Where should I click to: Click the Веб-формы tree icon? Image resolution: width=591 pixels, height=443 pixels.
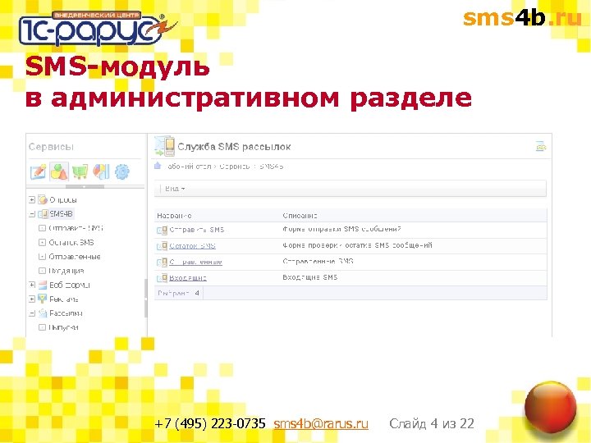click(x=43, y=285)
